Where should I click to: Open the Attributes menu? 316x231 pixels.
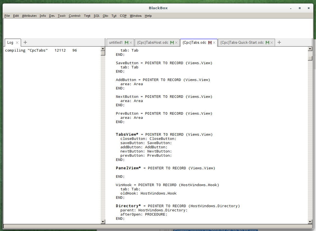[x=29, y=16]
